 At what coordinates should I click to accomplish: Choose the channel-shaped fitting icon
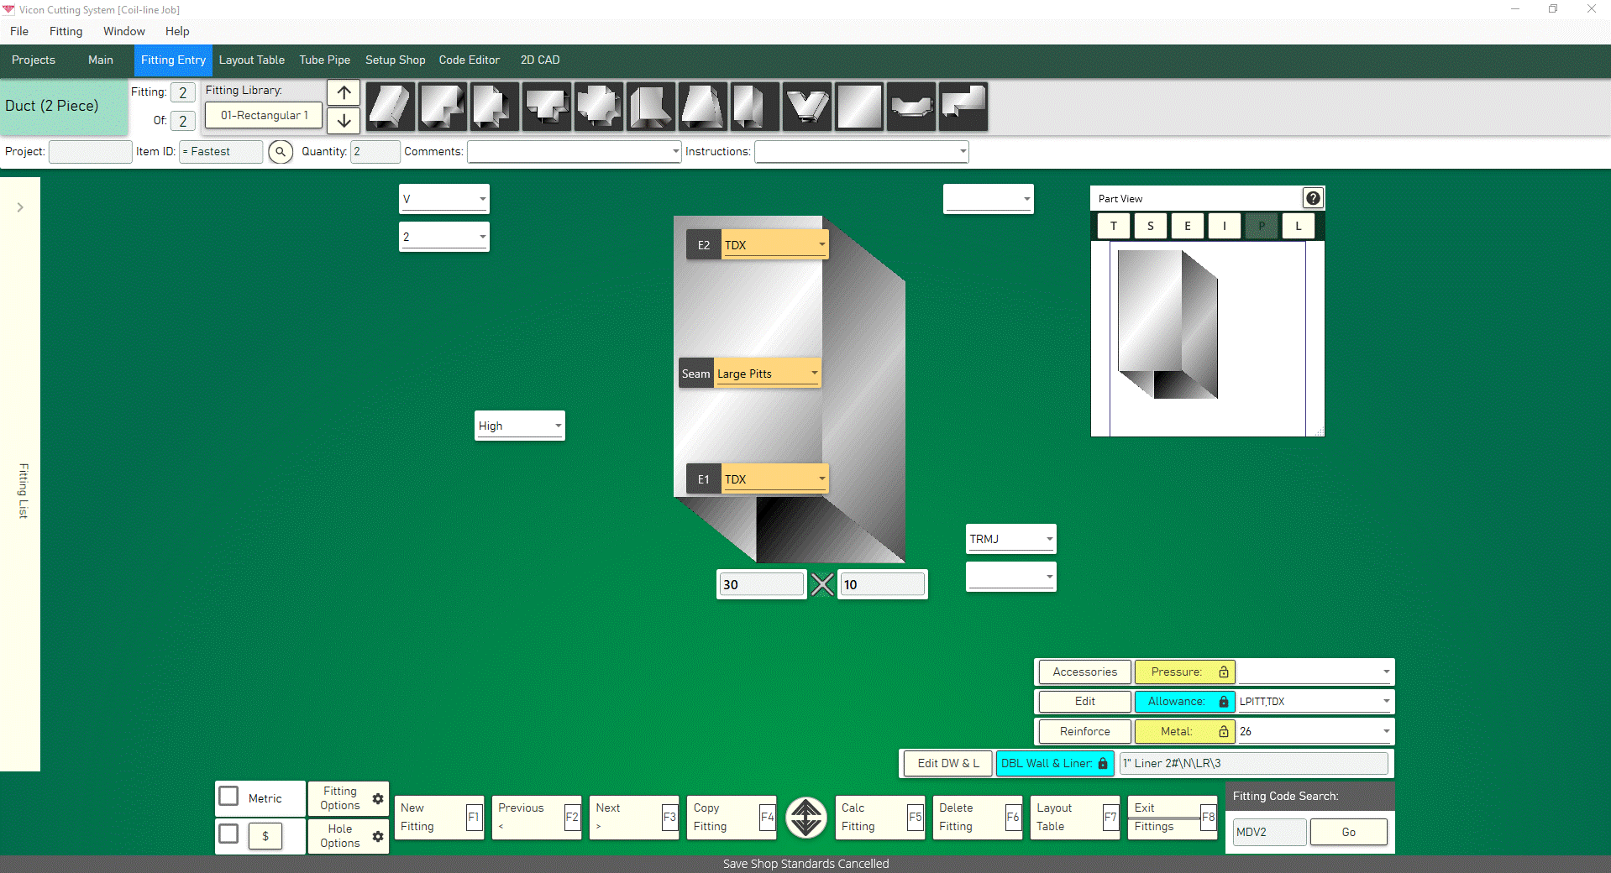click(911, 107)
